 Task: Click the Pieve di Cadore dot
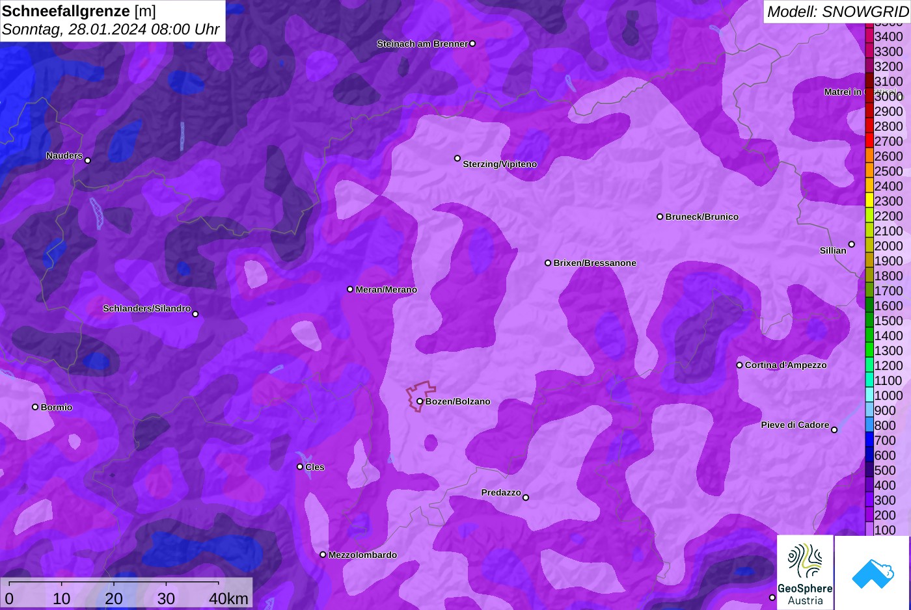[834, 430]
